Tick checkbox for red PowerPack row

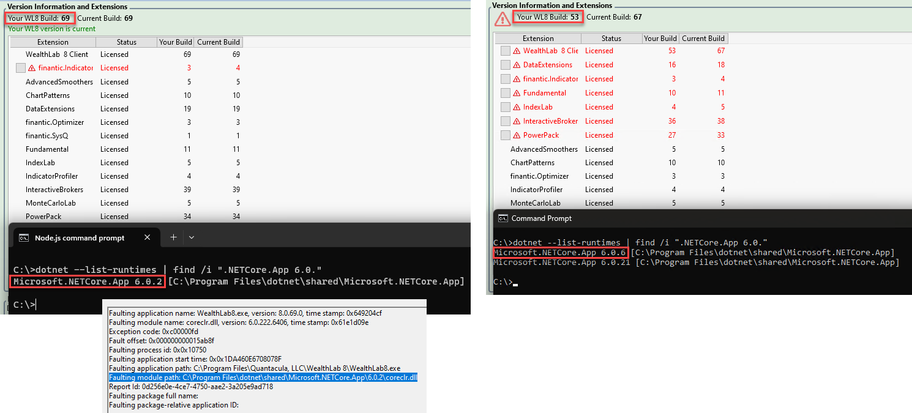point(505,135)
